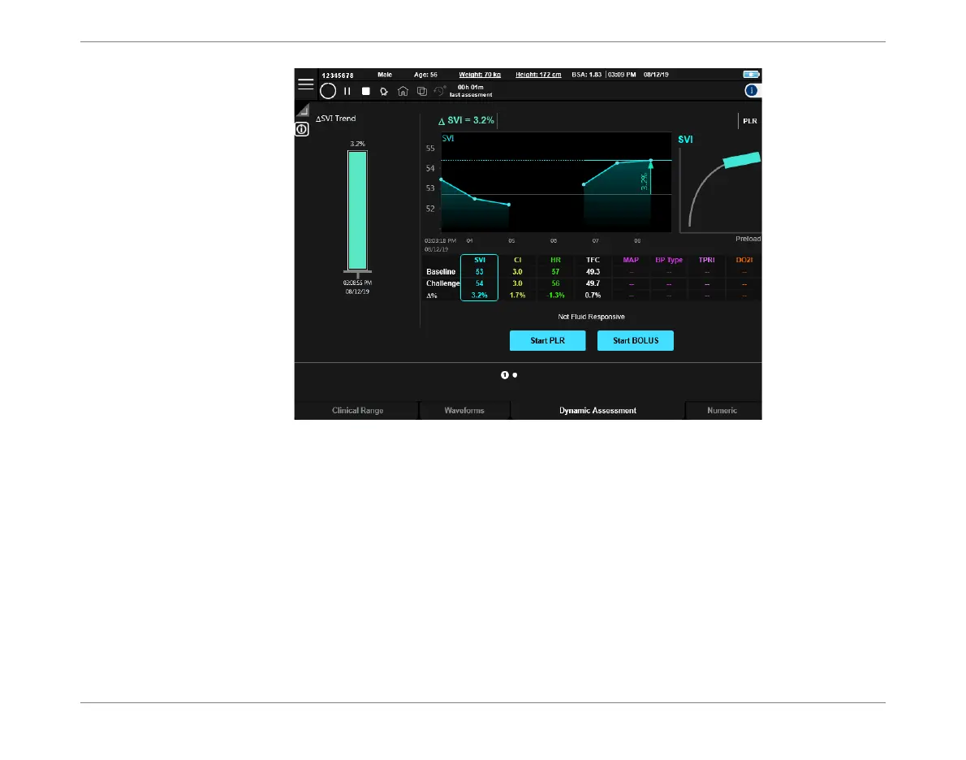
Task: Start a PLR assessment
Action: pyautogui.click(x=548, y=340)
